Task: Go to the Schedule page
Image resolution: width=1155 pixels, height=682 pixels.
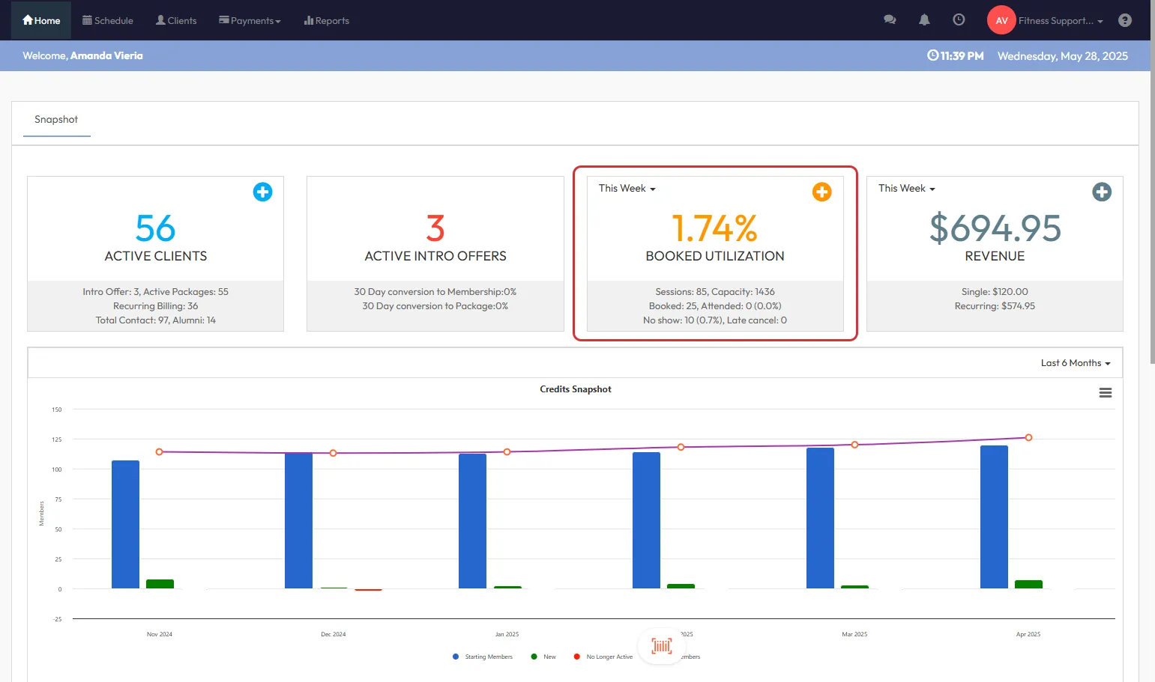Action: (108, 21)
